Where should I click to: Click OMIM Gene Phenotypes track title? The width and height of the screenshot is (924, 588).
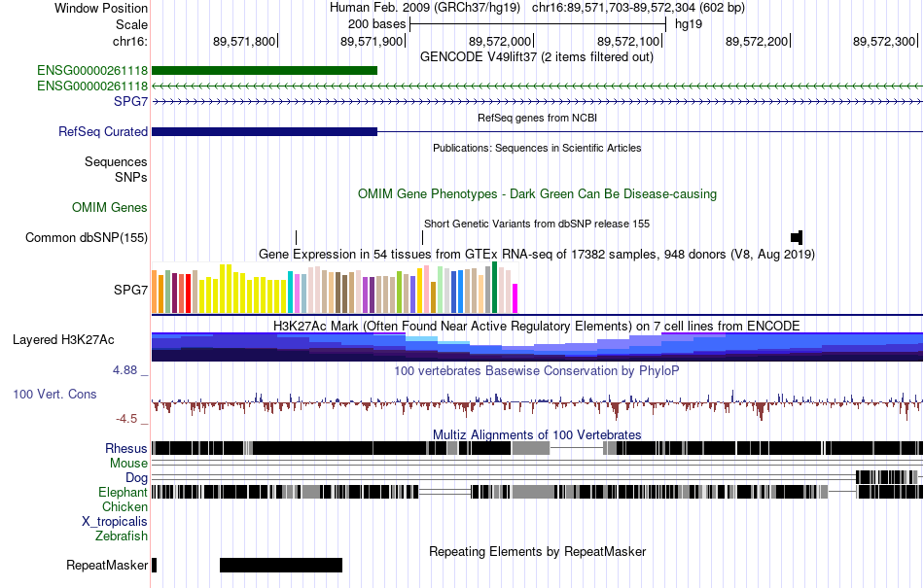[537, 194]
